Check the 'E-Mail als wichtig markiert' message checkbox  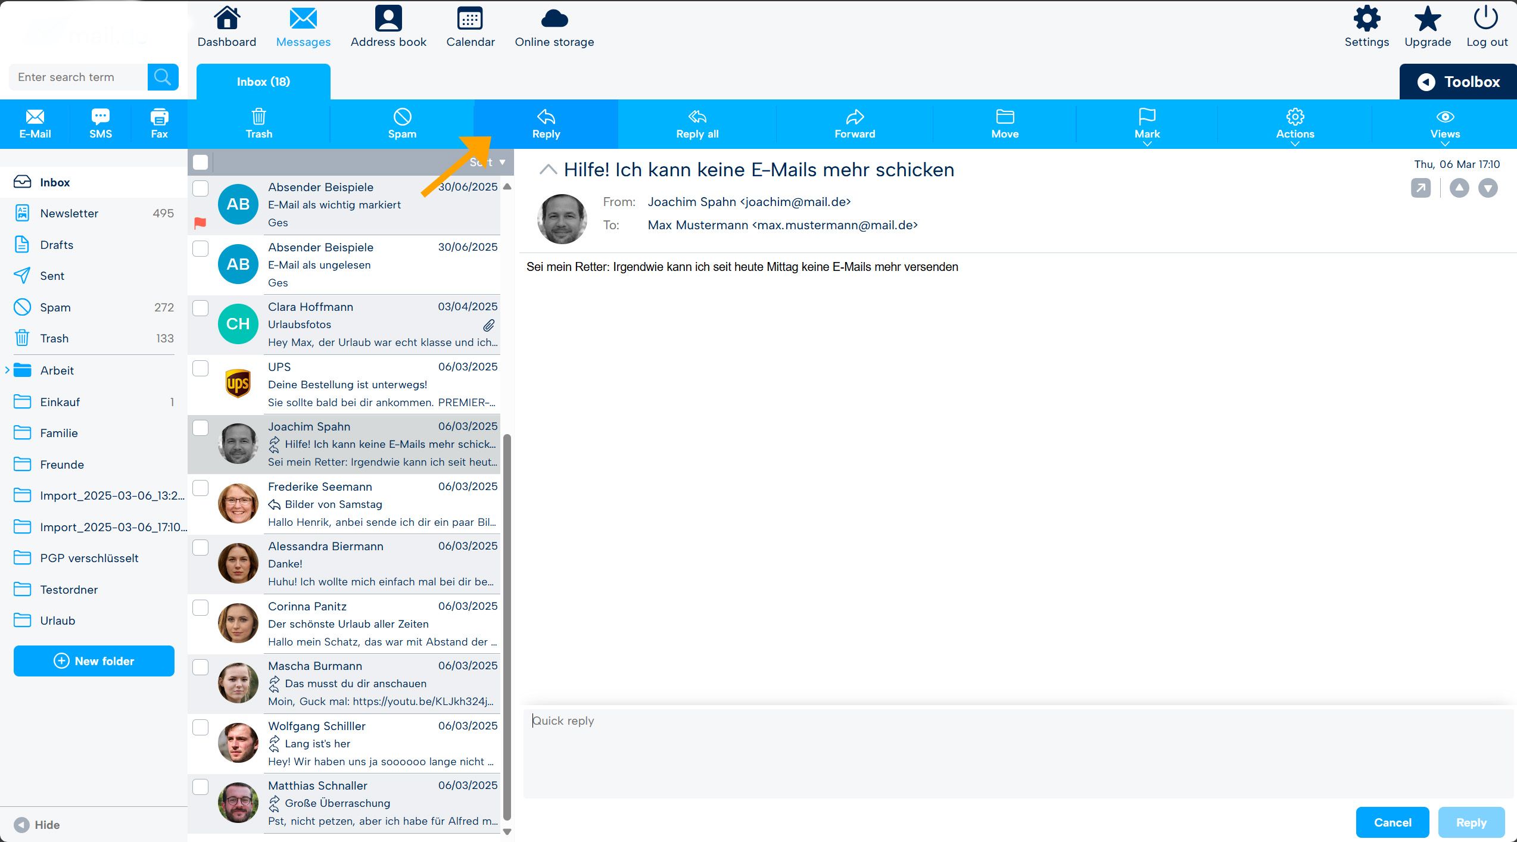pos(201,188)
